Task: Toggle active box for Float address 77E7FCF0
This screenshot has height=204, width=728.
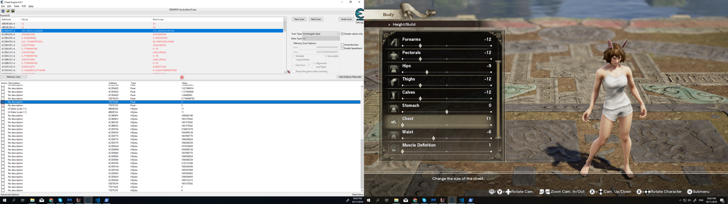Action: point(3,105)
